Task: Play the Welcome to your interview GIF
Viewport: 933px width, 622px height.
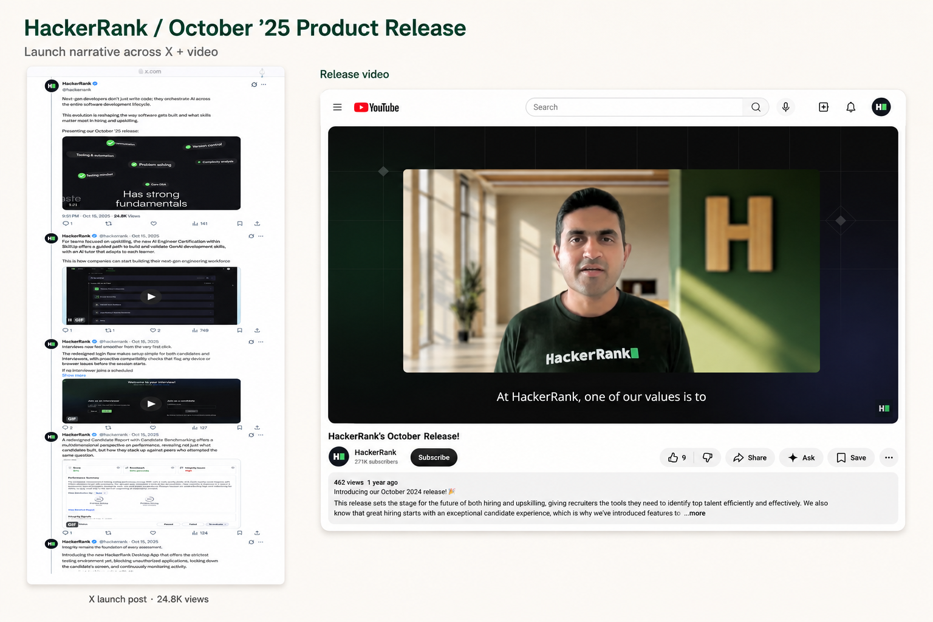Action: (x=151, y=403)
